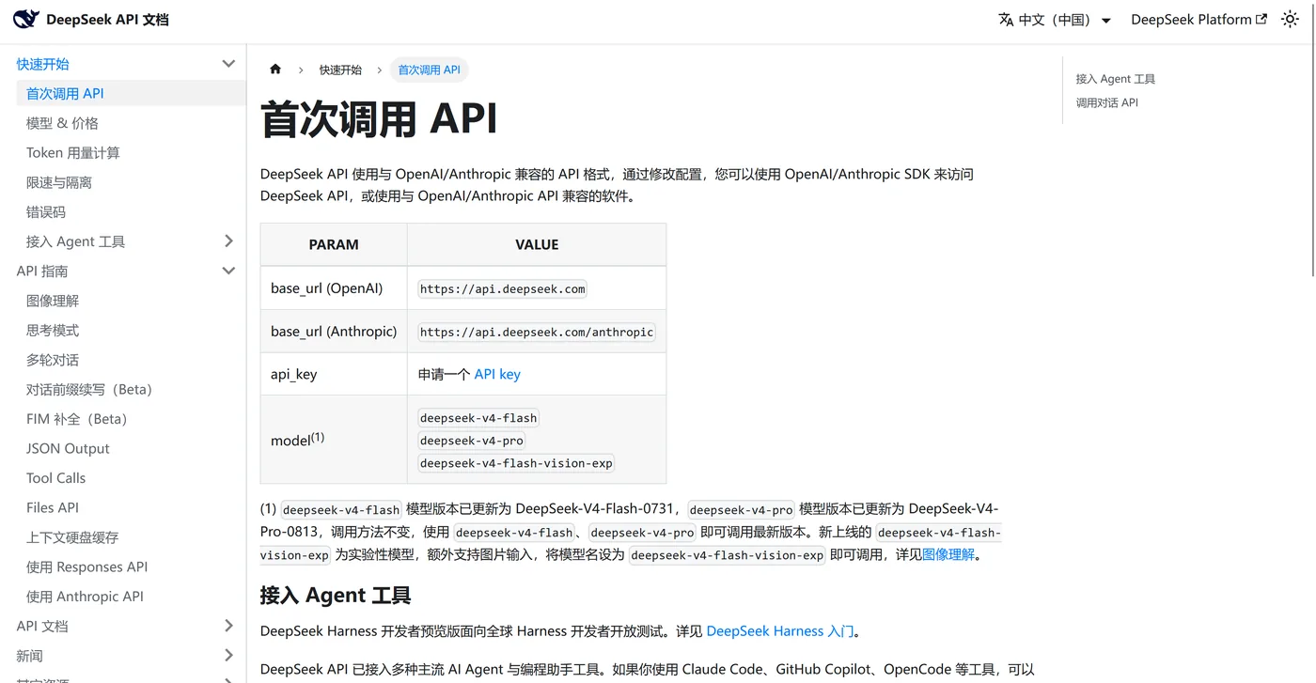Click deepseek-v4-pro in model cell

coord(472,441)
